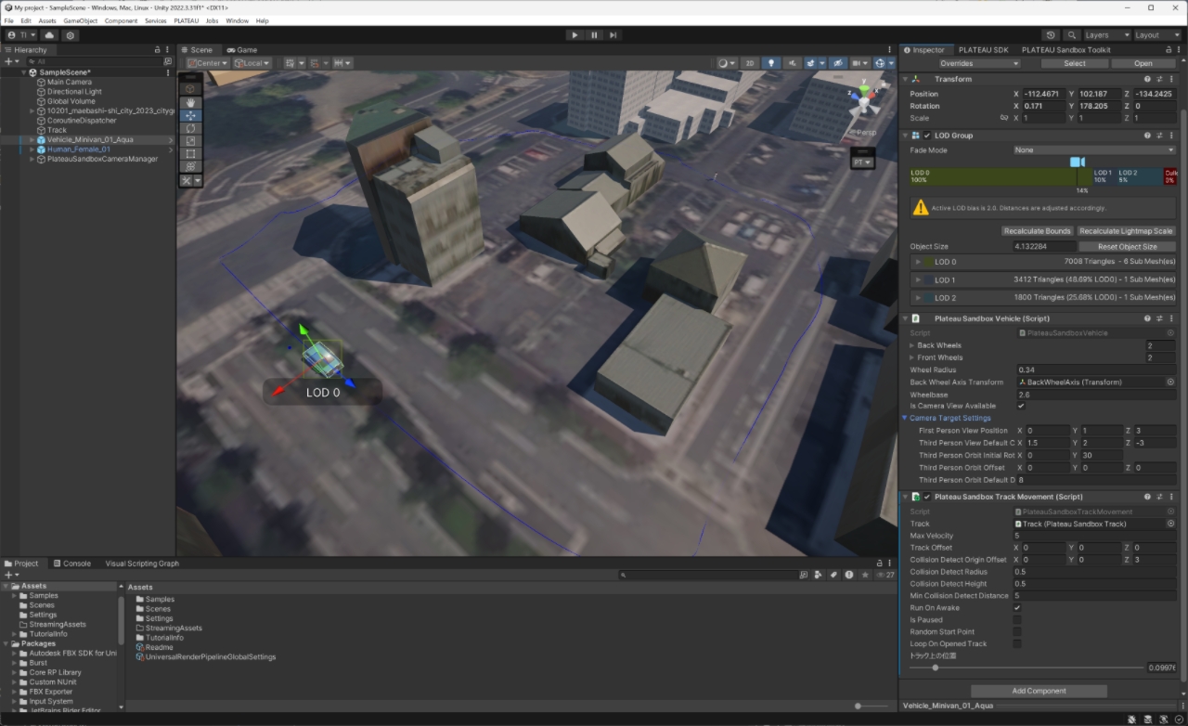This screenshot has width=1188, height=726.
Task: Click the Step frame button
Action: coord(613,35)
